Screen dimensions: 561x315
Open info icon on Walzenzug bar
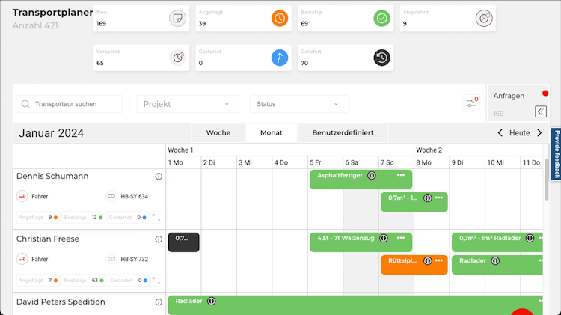(x=384, y=239)
